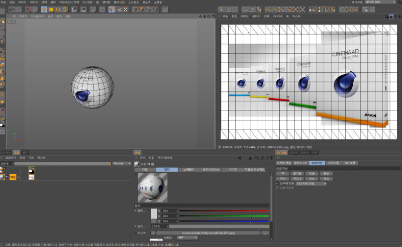Click the fourth projection button in top row
Viewport: 402px width, 247px height.
coord(326,174)
